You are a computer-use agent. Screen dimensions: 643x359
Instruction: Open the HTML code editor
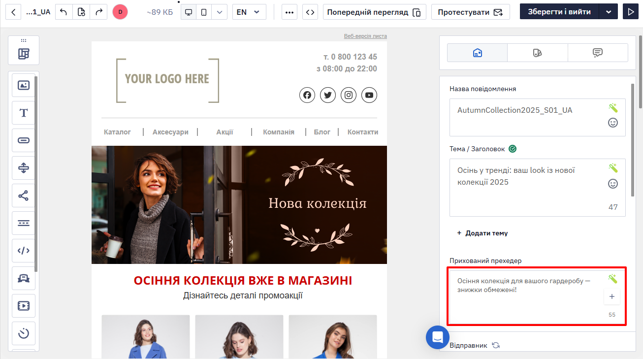[310, 12]
